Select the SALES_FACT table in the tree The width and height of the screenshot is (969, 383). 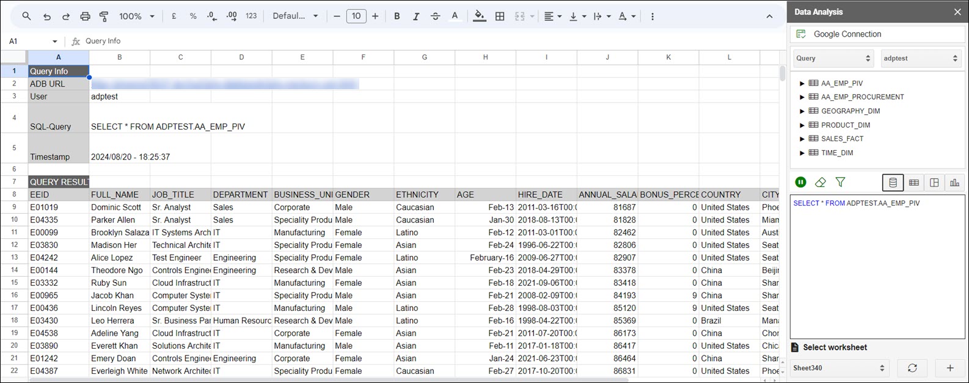pyautogui.click(x=842, y=139)
